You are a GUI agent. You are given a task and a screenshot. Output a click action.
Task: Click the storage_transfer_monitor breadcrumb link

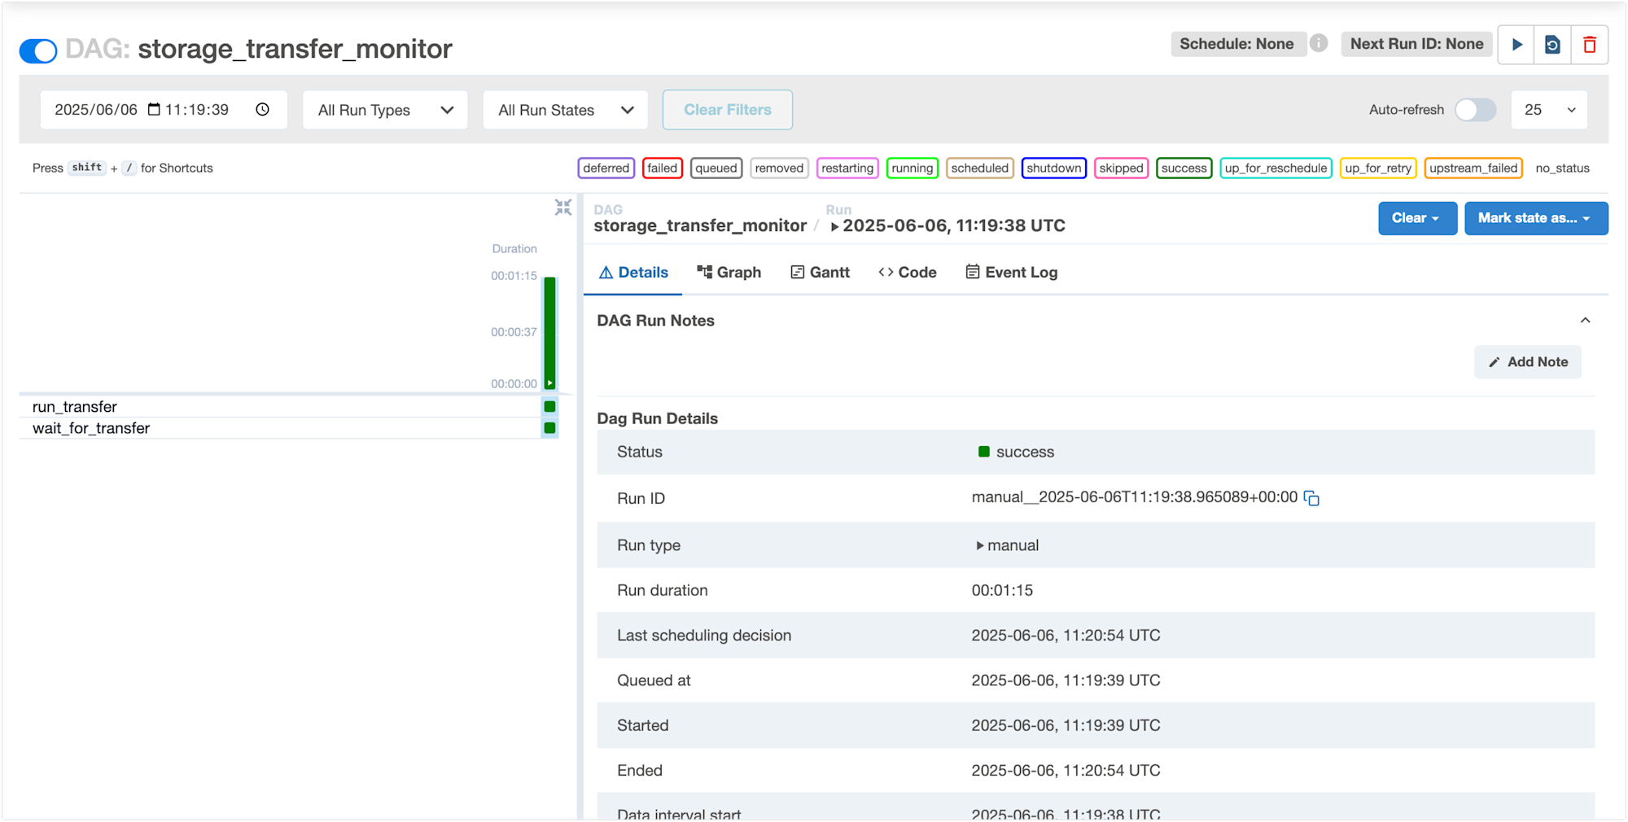(x=700, y=225)
